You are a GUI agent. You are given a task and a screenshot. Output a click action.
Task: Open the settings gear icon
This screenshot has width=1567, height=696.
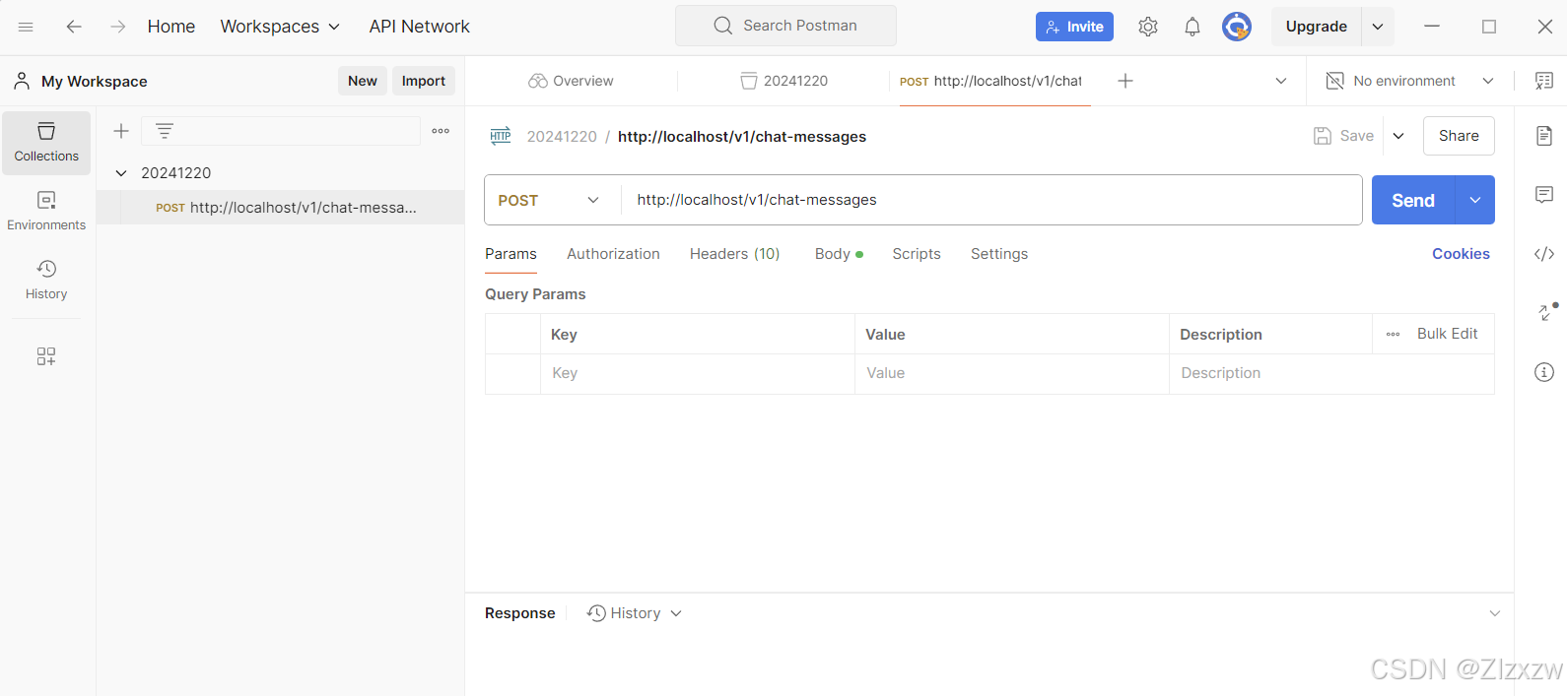pyautogui.click(x=1148, y=27)
